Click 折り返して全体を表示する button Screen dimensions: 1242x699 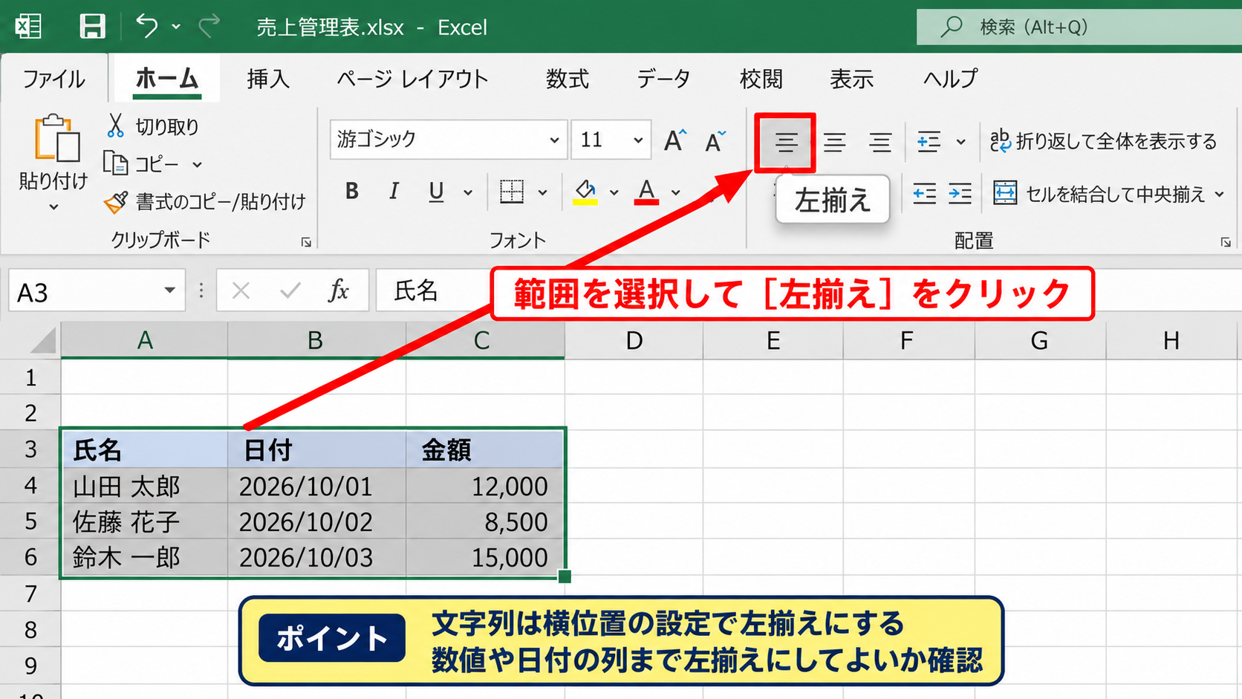1104,141
